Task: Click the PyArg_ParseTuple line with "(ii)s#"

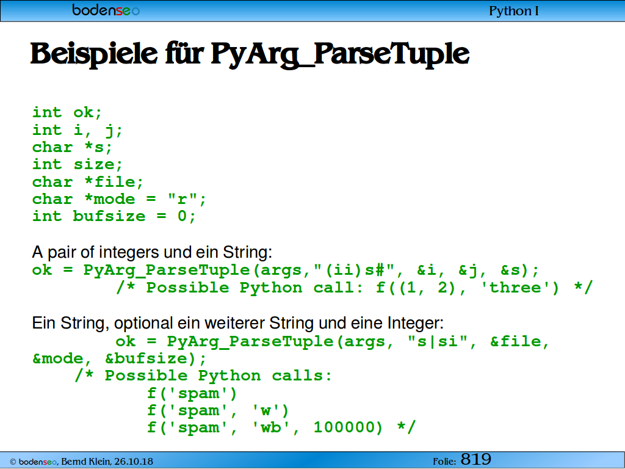Action: point(286,271)
